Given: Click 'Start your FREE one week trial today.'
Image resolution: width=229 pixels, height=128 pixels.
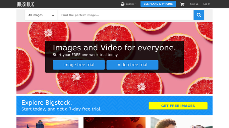Looking at the screenshot, I should [x=85, y=55].
